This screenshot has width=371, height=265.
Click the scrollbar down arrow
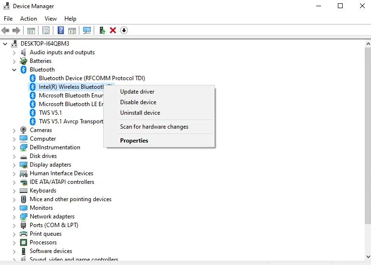click(368, 257)
